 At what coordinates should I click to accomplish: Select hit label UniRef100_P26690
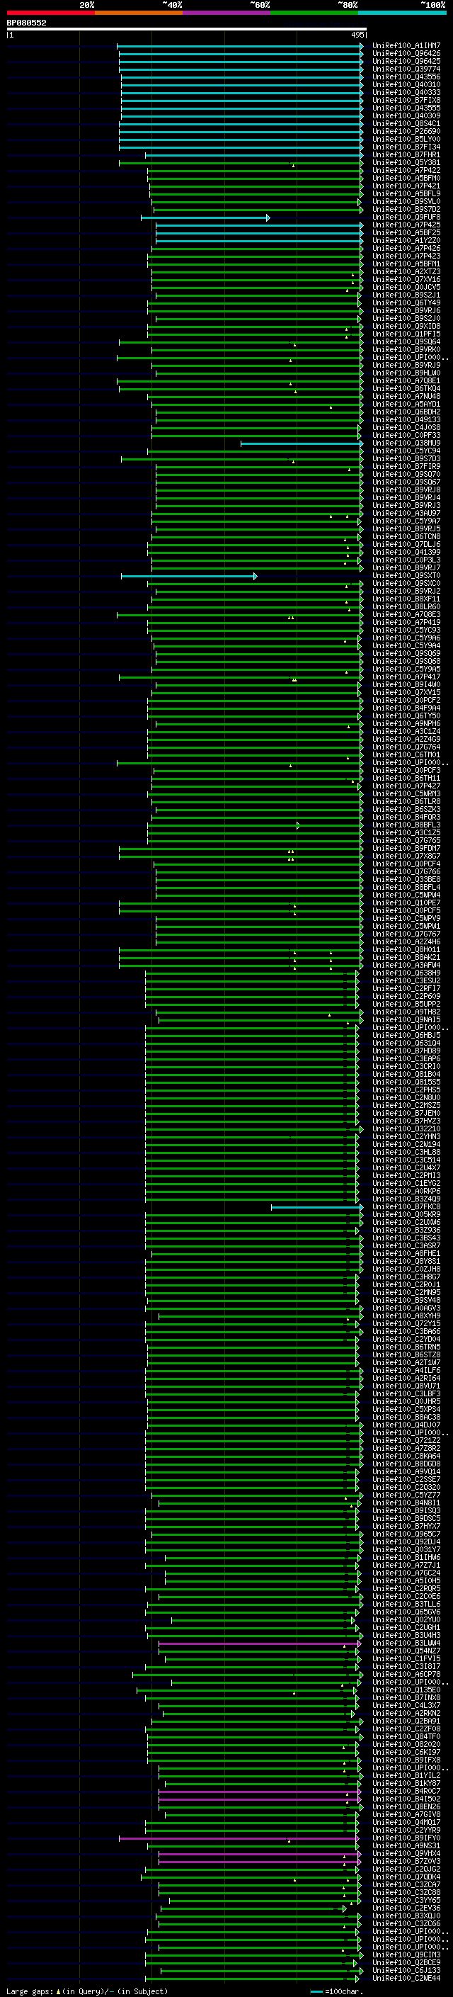406,132
